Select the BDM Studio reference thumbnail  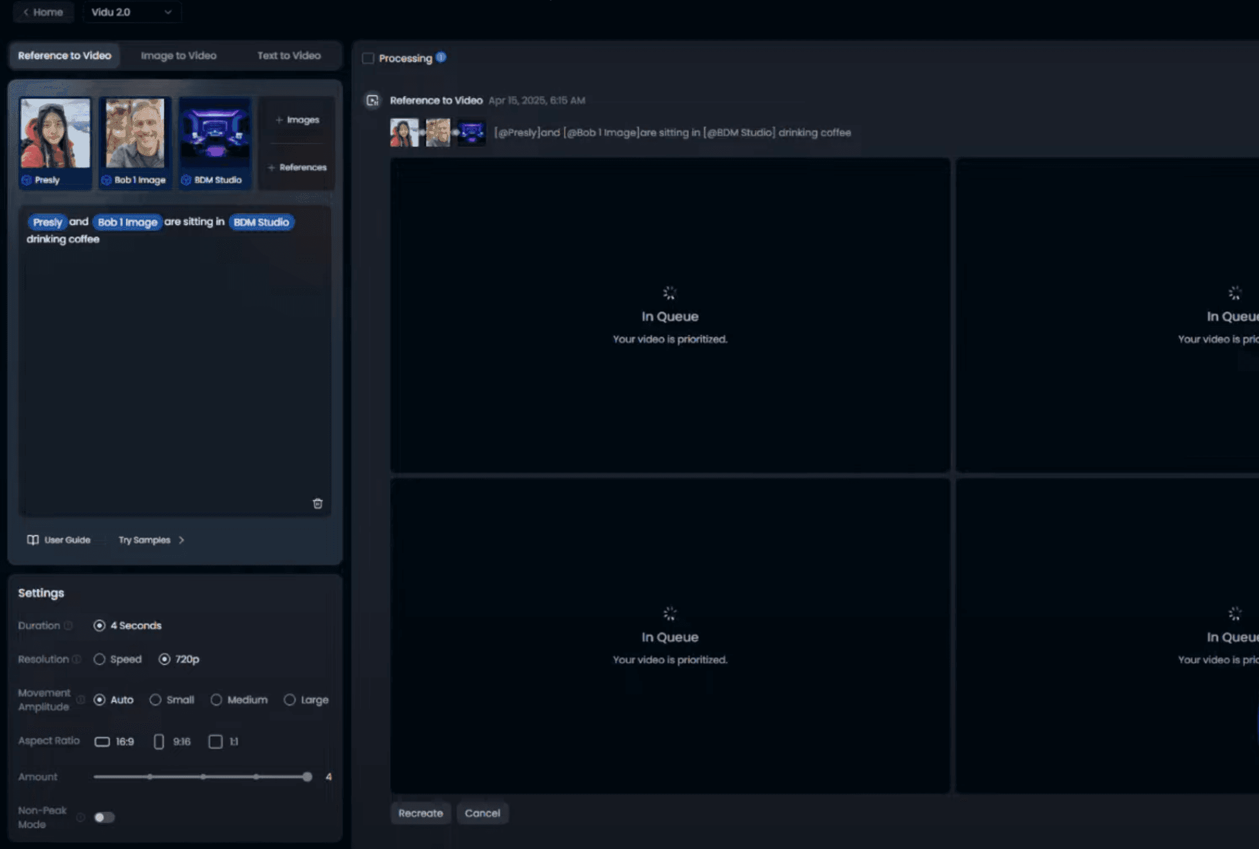click(215, 135)
